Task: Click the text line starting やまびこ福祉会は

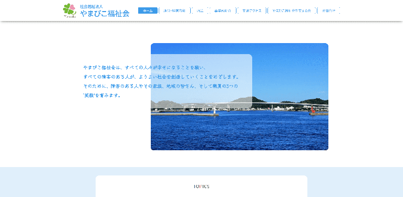Action: pos(144,68)
